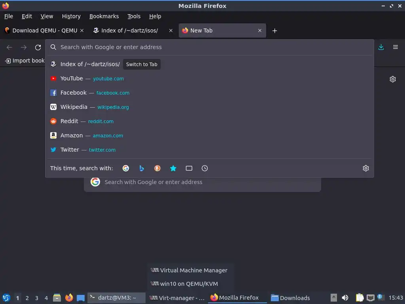
Task: Select Wikipedia suggestion
Action: click(x=209, y=107)
